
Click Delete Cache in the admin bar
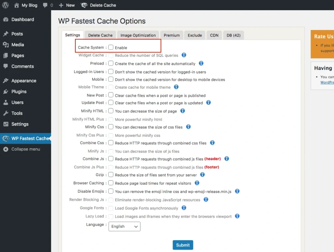103,5
